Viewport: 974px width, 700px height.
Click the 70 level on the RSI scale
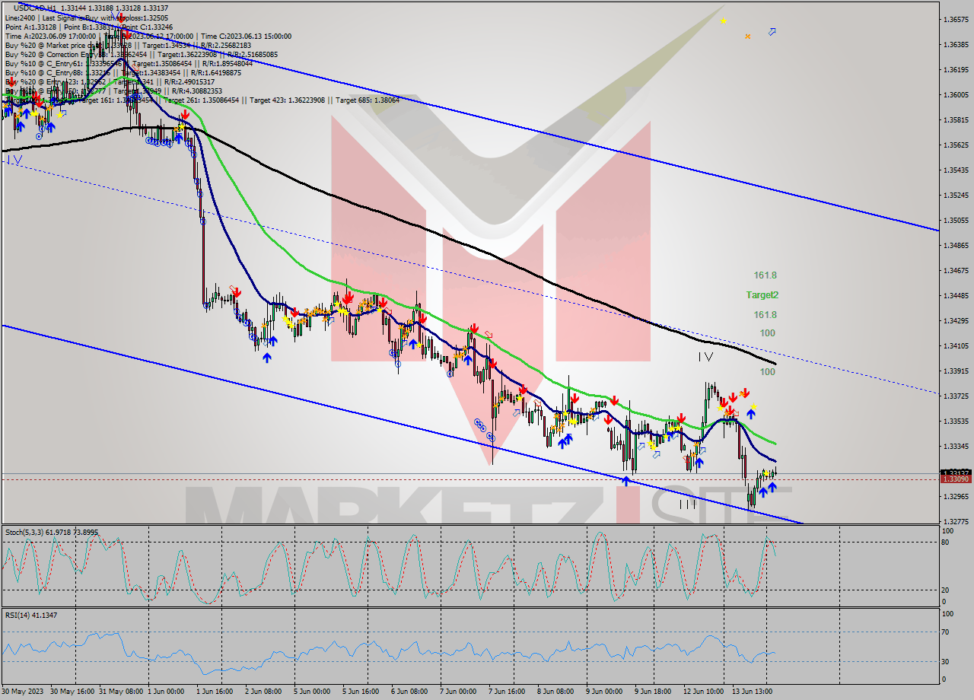[946, 632]
